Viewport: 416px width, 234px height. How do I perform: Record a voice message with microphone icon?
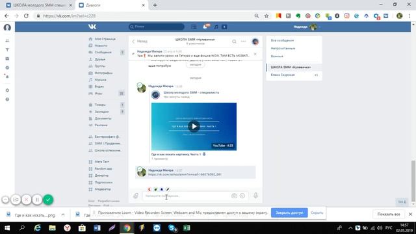(x=255, y=196)
